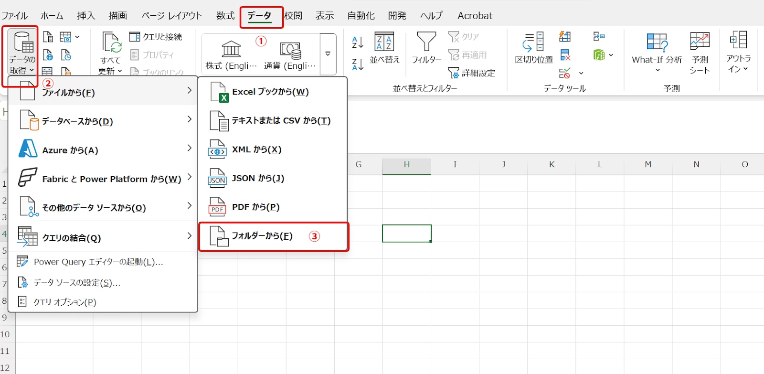Select the 通貨 (English) currency data type

(290, 55)
